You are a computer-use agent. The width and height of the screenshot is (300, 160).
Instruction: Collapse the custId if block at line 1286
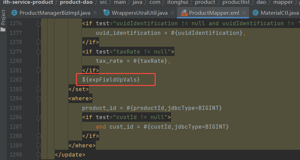tap(38, 117)
